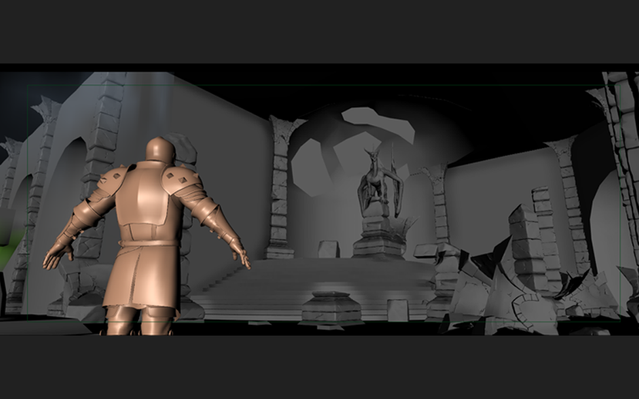
Task: Select the knight's back armor plate
Action: point(149,199)
